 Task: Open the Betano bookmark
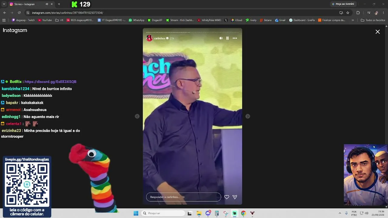point(266,20)
